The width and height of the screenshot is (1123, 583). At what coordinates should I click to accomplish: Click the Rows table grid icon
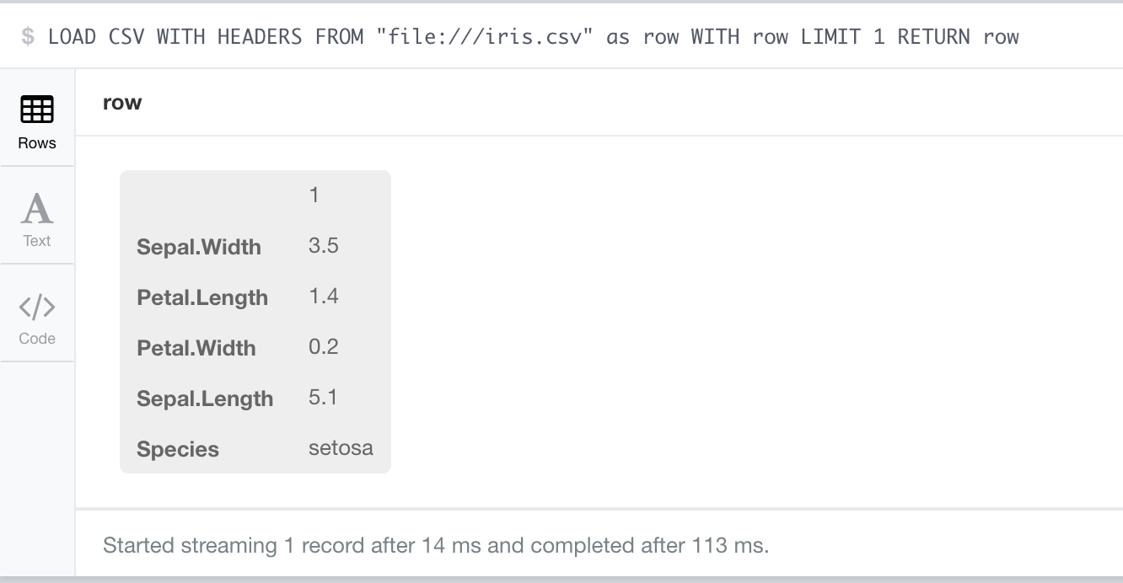(x=37, y=110)
